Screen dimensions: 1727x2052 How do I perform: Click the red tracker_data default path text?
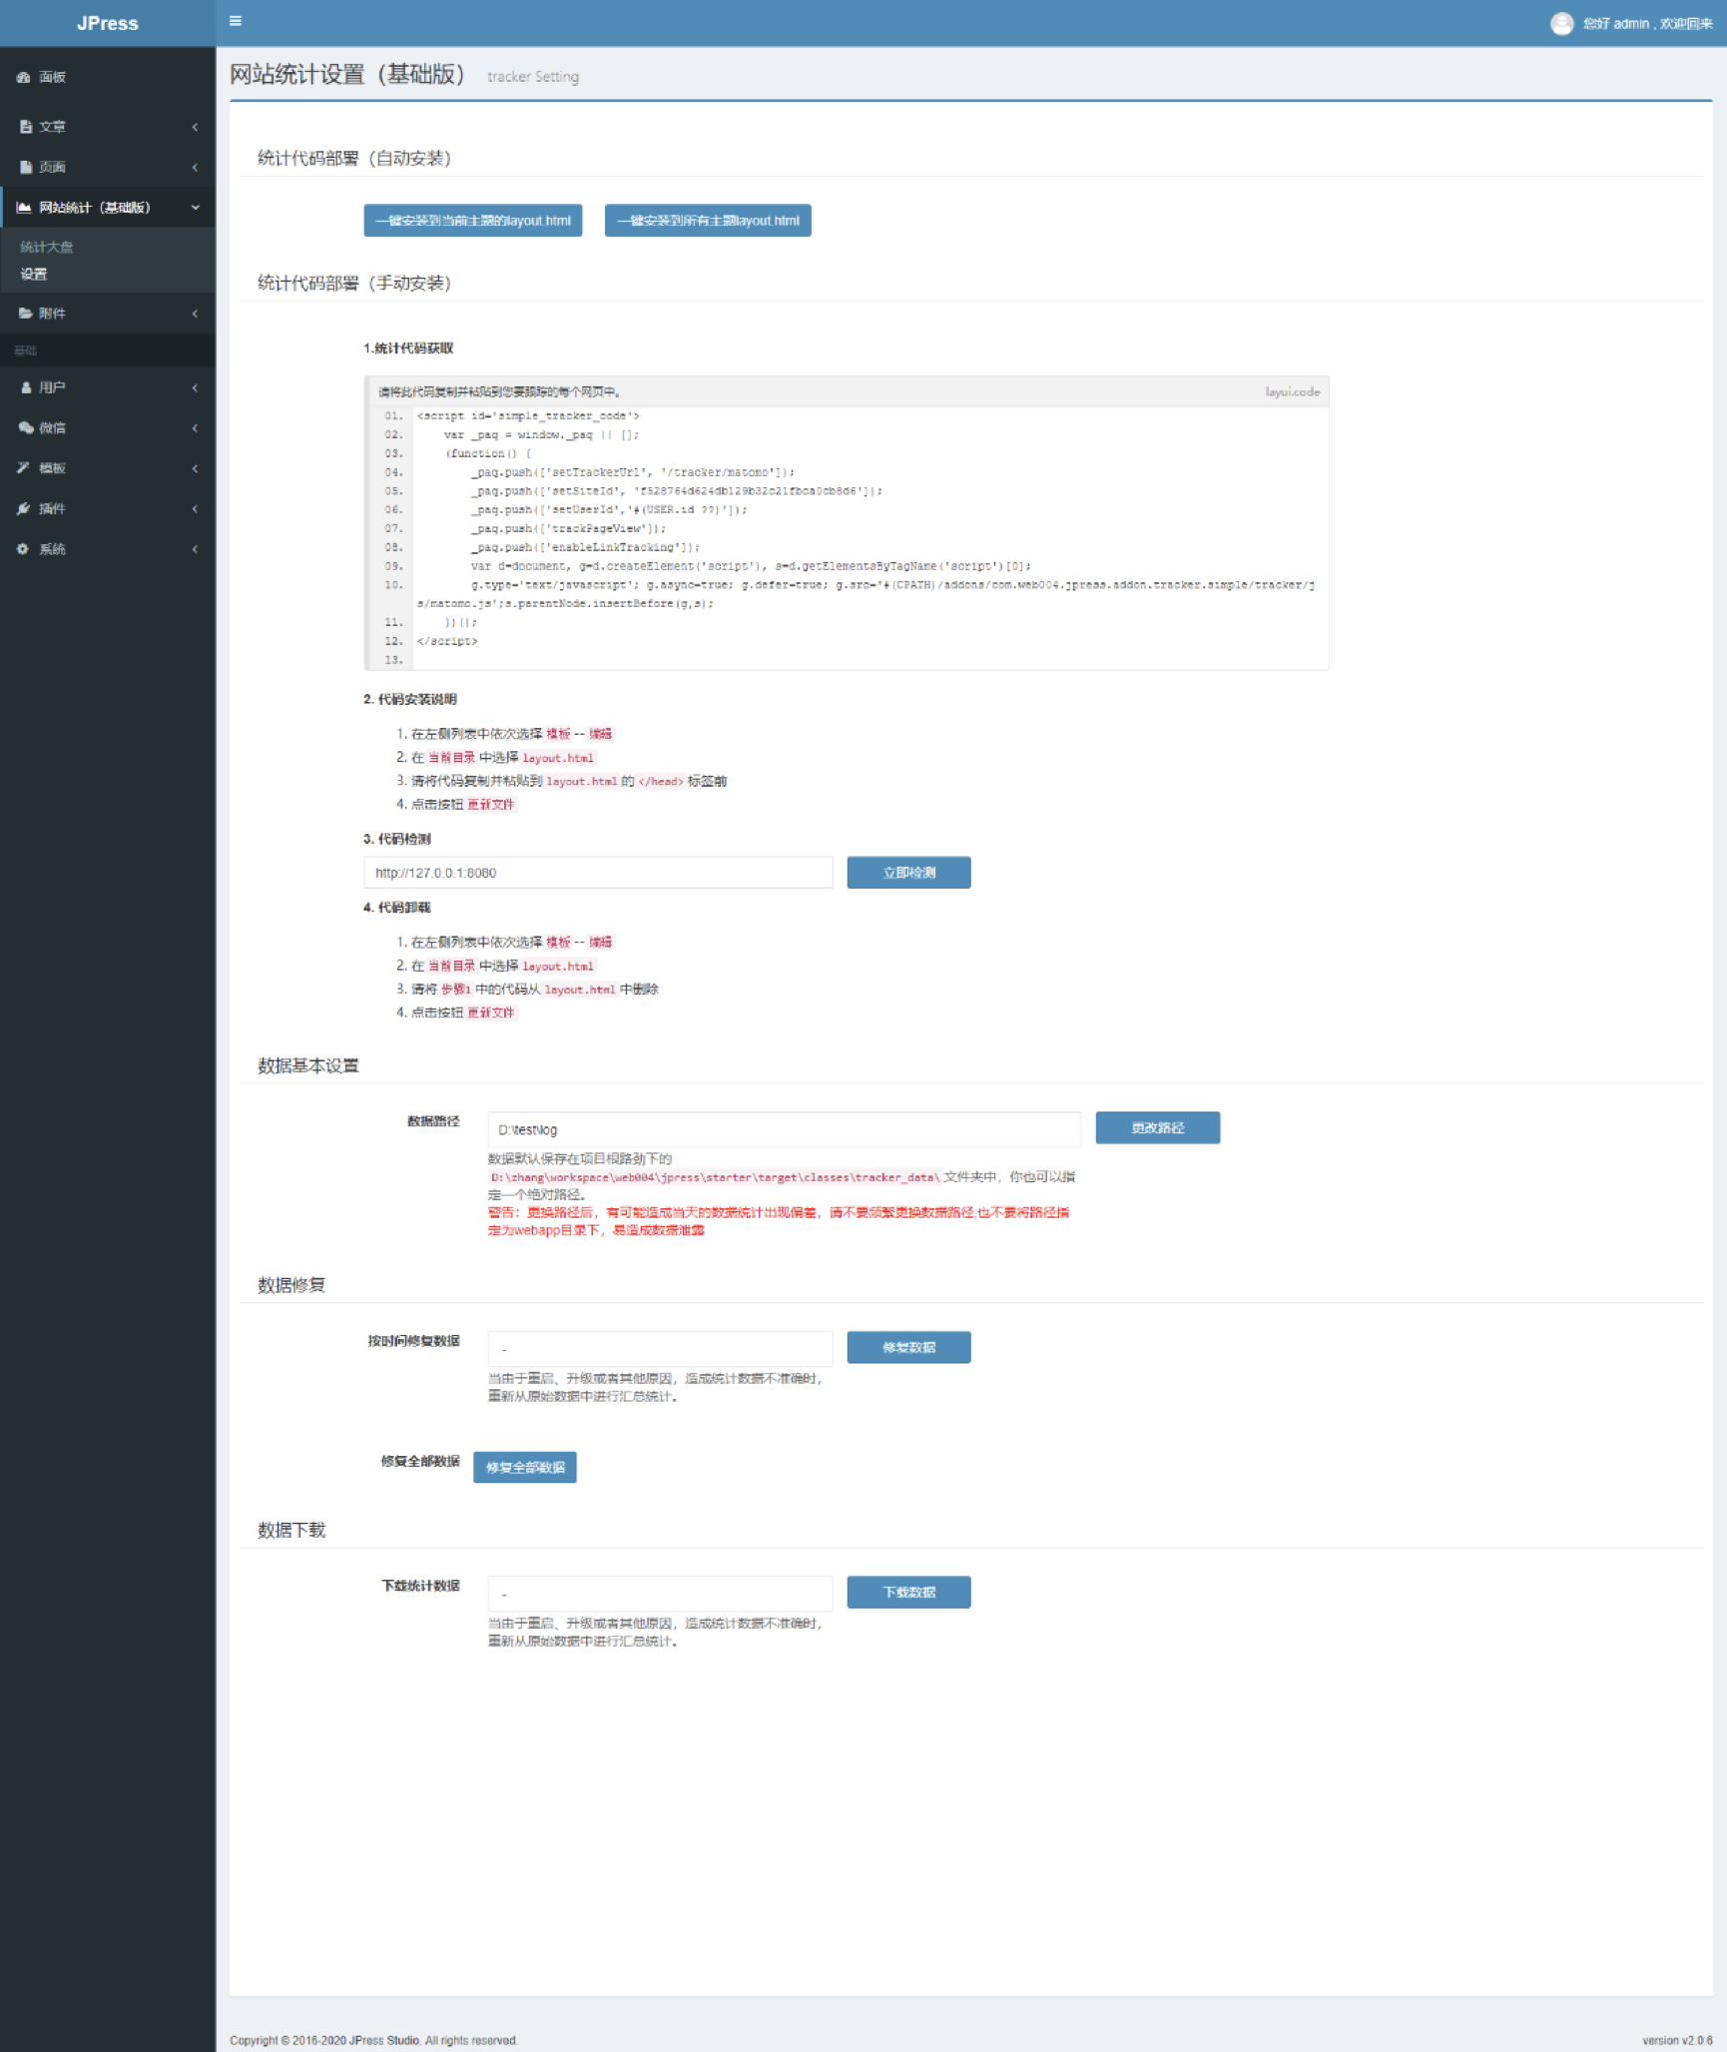coord(715,1176)
